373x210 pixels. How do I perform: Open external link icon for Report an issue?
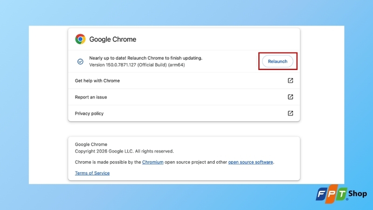click(290, 97)
